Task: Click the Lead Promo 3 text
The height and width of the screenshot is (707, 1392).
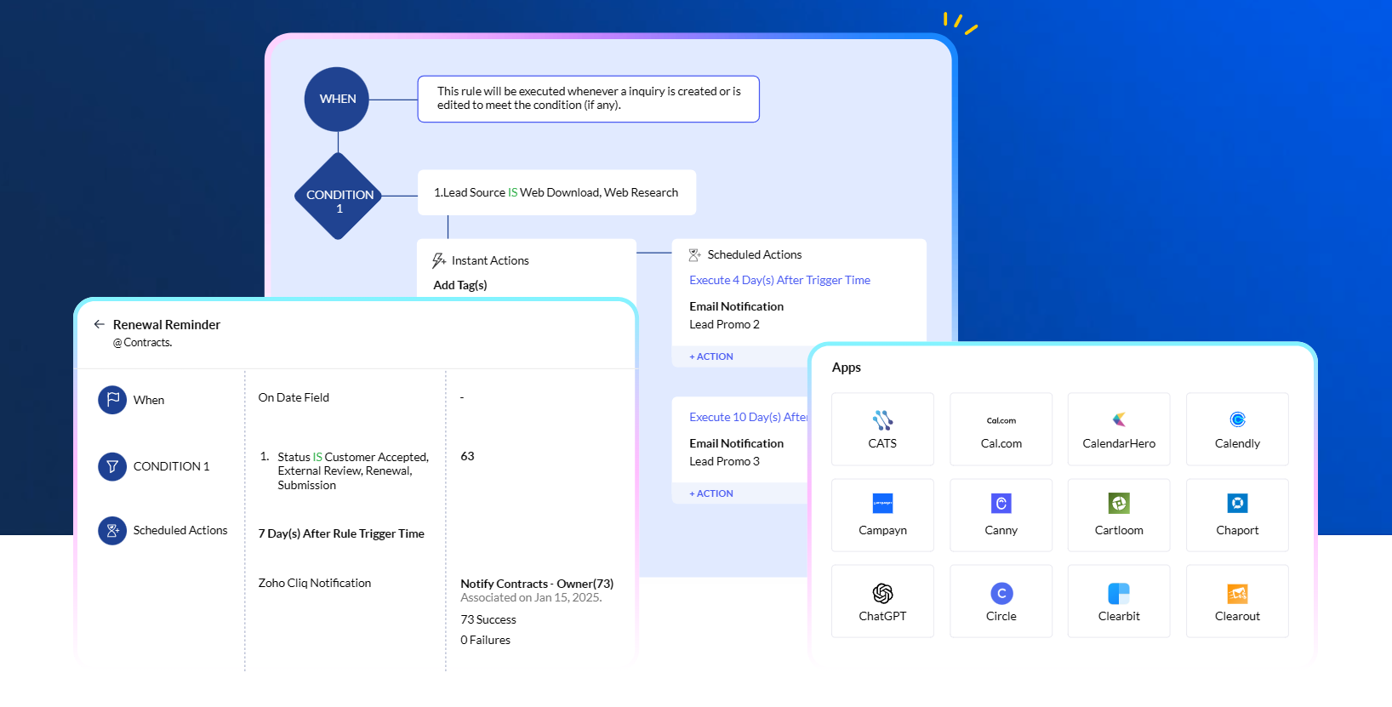Action: point(724,461)
